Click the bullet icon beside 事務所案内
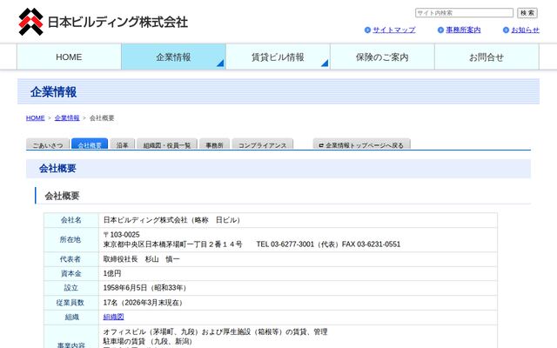 [x=440, y=30]
